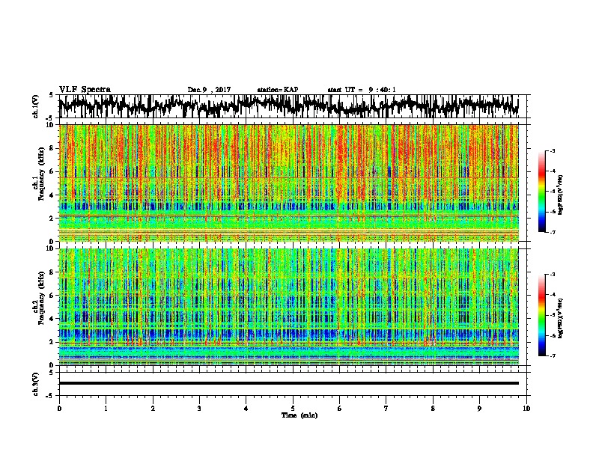
Task: Click the "station=KAP" header text
Action: pyautogui.click(x=278, y=90)
